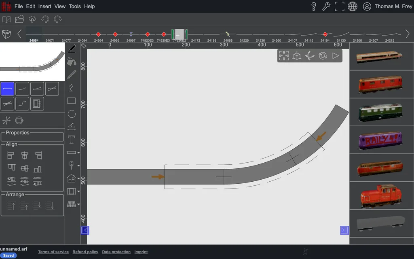Open the Insert menu
Viewport: 414px width, 259px height.
(x=44, y=6)
